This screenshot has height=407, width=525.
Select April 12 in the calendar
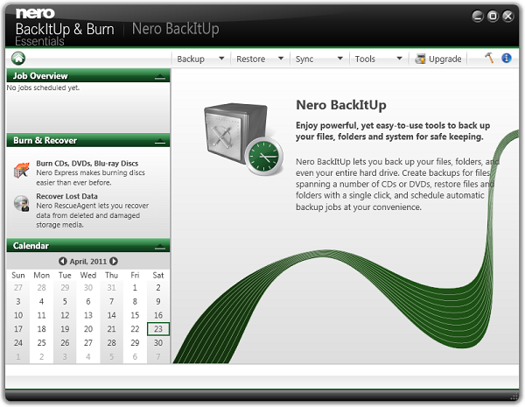[x=65, y=315]
